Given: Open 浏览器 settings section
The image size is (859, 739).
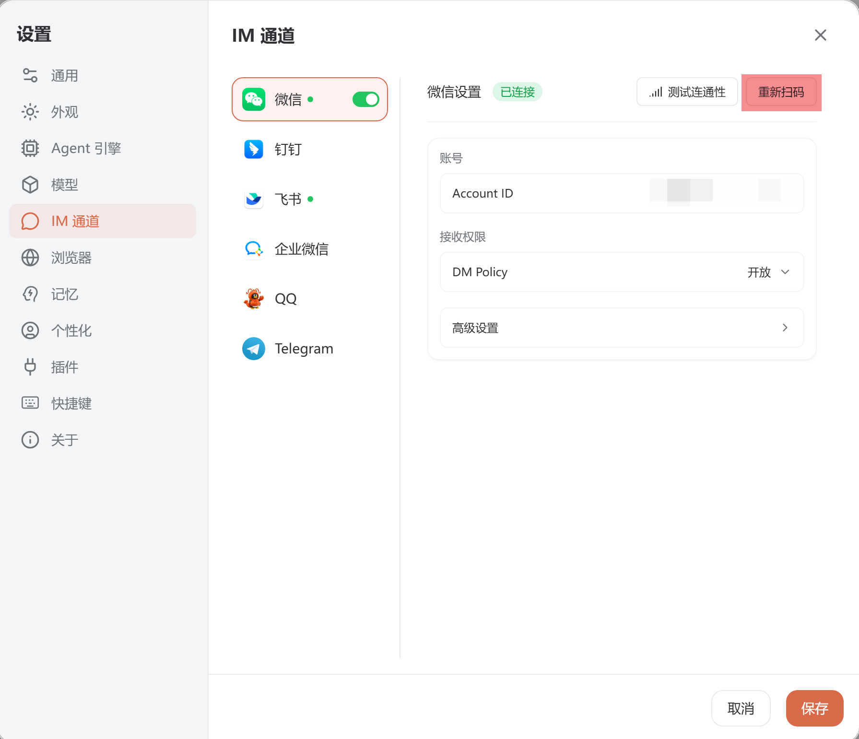Looking at the screenshot, I should click(103, 258).
